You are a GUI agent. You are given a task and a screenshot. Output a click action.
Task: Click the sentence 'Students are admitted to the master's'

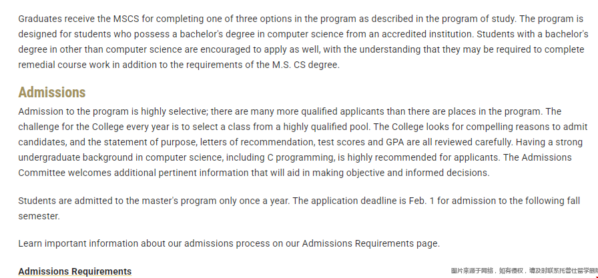[154, 201]
